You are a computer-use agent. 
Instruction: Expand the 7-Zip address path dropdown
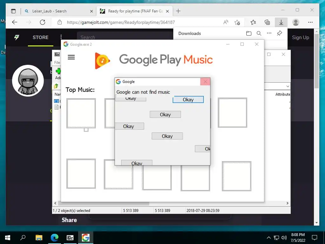288,86
